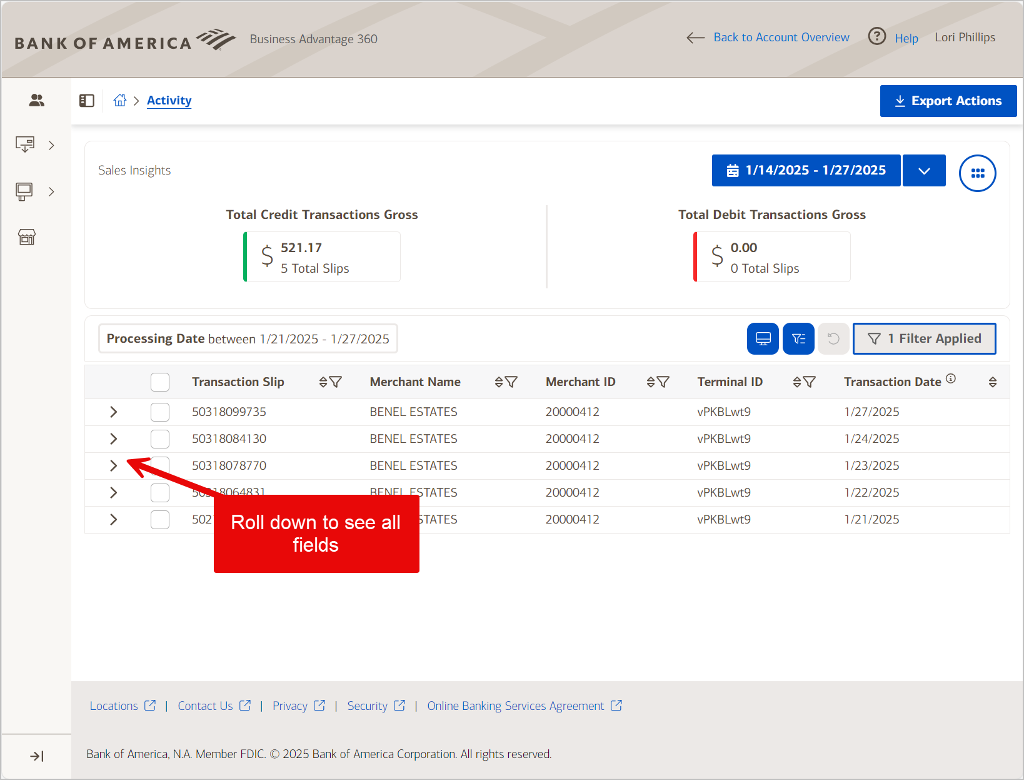This screenshot has height=780, width=1024.
Task: Expand the monitor download sidebar chevron
Action: click(51, 145)
